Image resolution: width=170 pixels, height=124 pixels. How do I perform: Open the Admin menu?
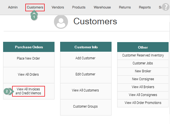point(13,7)
